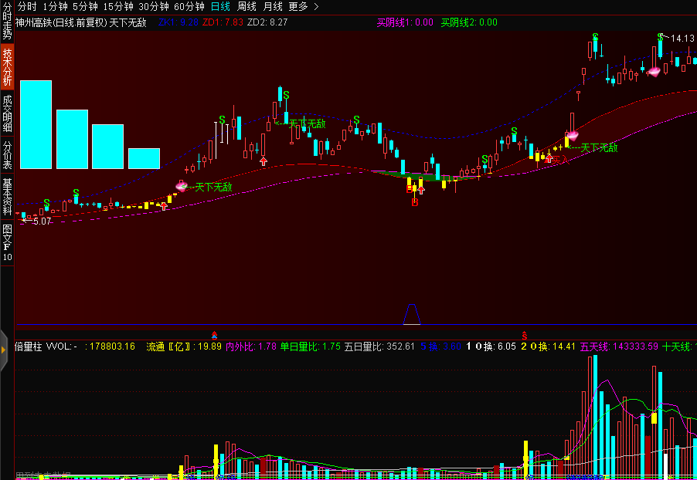Click the red up arrow beside the B markers

(421, 190)
